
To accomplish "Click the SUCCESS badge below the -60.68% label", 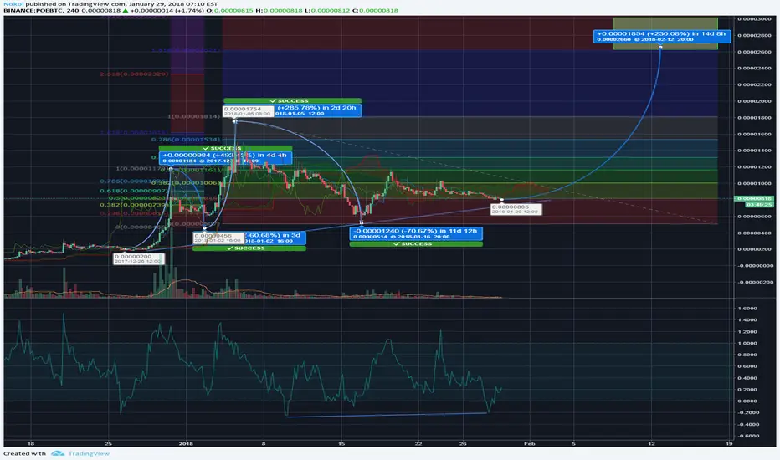I will point(249,248).
